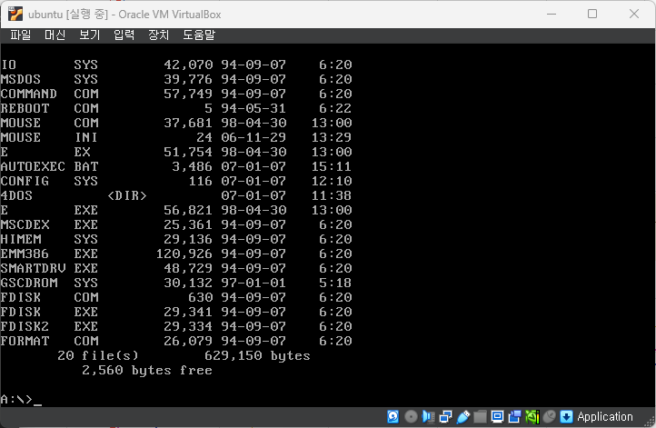This screenshot has height=428, width=656.
Task: Click the FDISK COM file entry
Action: (176, 297)
